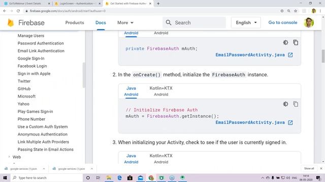This screenshot has height=182, width=325.
Task: Expand the More menu dropdown
Action: pos(125,23)
